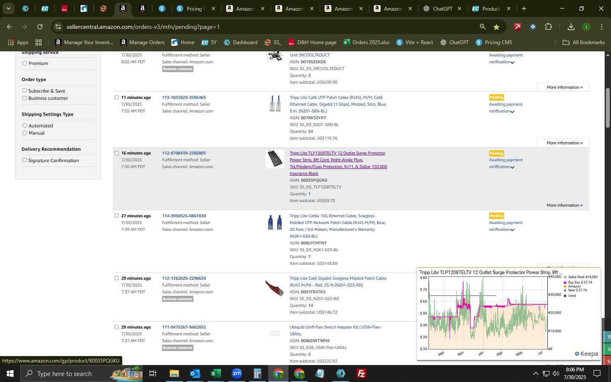
Task: Open Excel from the taskbar
Action: pos(216,374)
